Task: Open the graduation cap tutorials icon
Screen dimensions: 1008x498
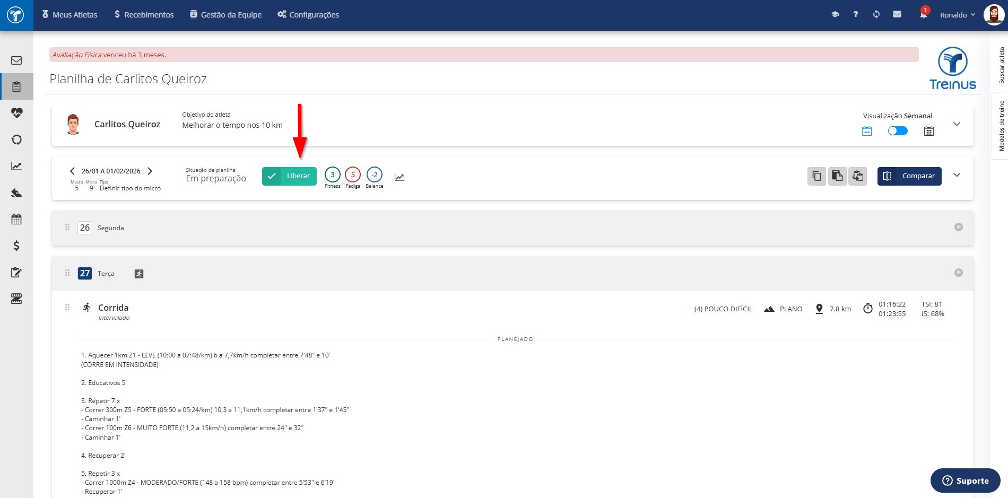Action: click(835, 14)
